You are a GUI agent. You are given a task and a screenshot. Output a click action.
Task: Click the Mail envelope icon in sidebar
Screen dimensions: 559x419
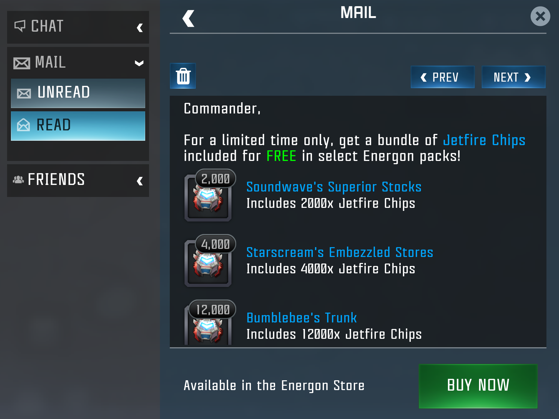click(22, 63)
